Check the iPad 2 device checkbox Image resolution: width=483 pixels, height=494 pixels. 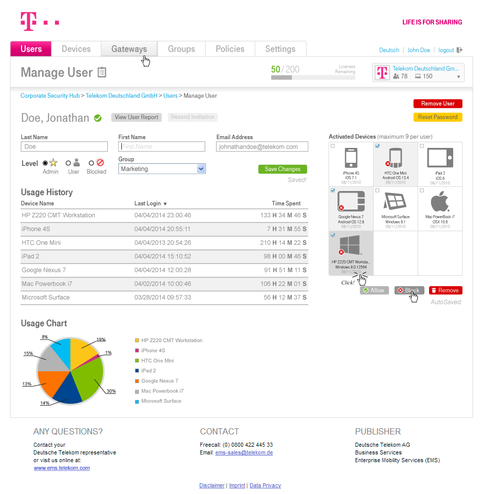pyautogui.click(x=422, y=146)
